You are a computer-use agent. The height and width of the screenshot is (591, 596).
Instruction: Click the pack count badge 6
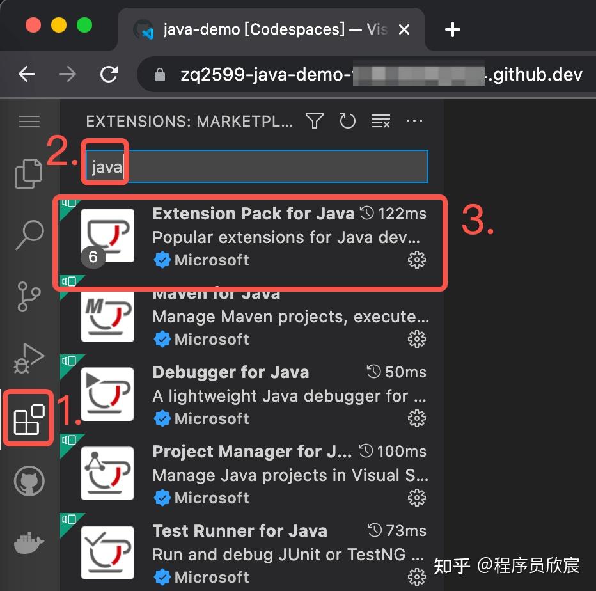pyautogui.click(x=93, y=257)
